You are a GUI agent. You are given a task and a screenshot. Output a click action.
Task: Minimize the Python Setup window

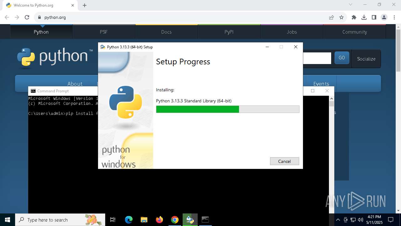coord(267,47)
